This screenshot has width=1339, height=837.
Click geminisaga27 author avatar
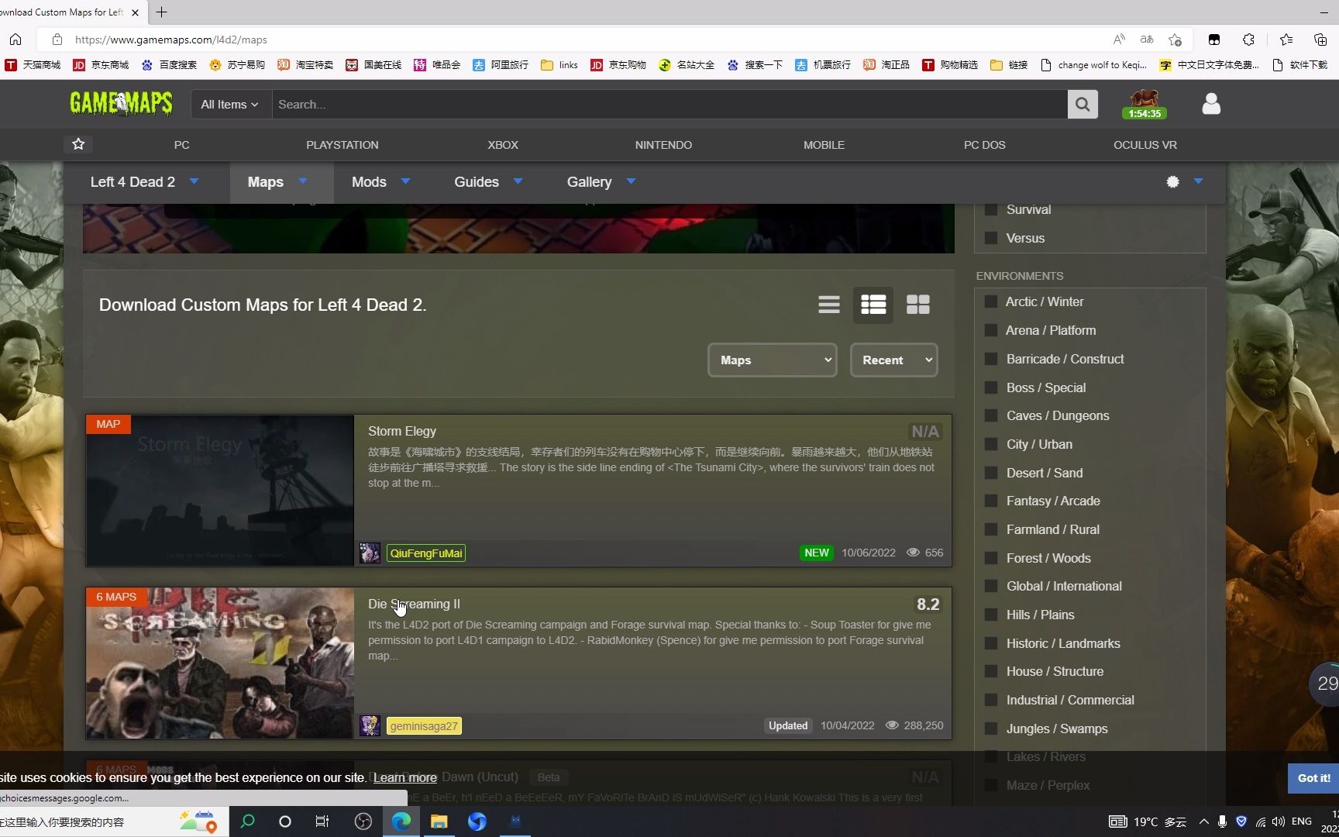tap(370, 725)
